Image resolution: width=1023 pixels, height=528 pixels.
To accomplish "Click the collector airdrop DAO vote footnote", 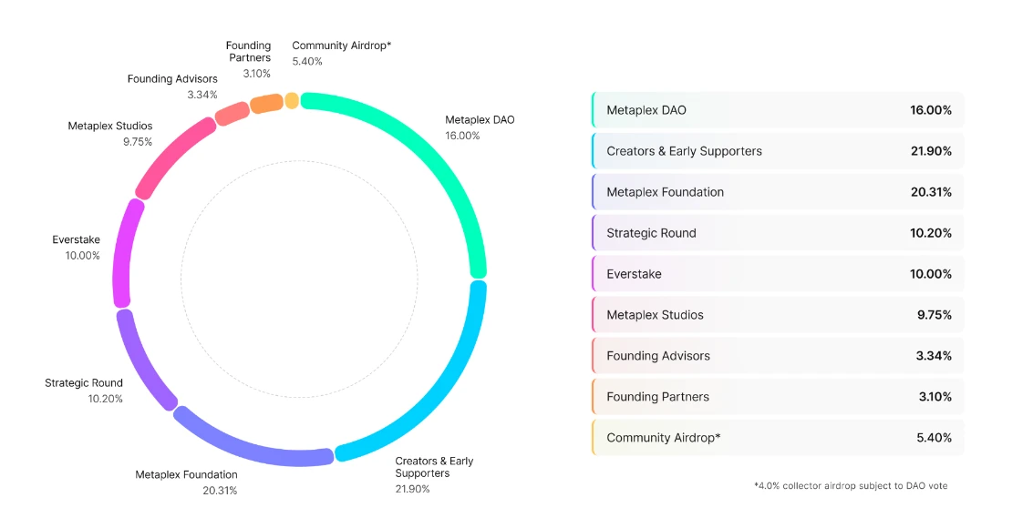I will coord(851,486).
